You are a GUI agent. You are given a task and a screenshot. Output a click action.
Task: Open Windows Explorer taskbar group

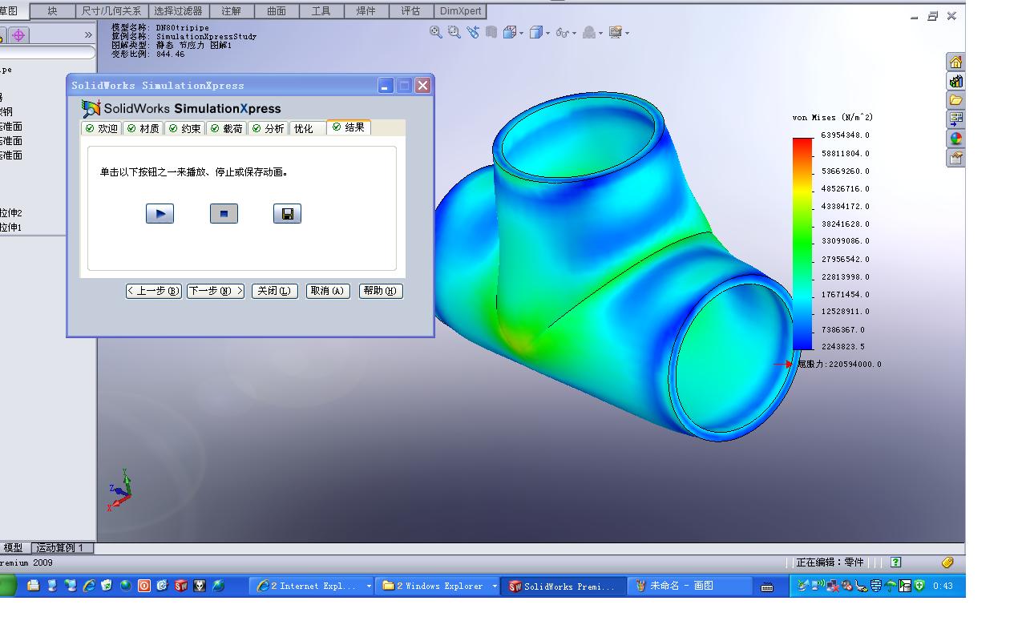[x=438, y=587]
